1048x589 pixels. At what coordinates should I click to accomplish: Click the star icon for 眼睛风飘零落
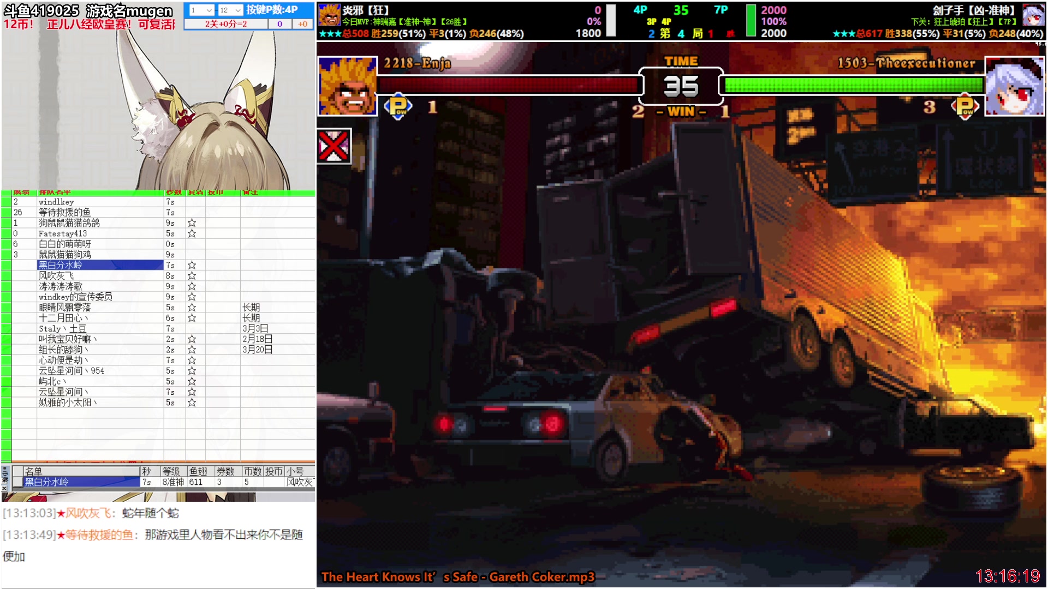pyautogui.click(x=192, y=308)
